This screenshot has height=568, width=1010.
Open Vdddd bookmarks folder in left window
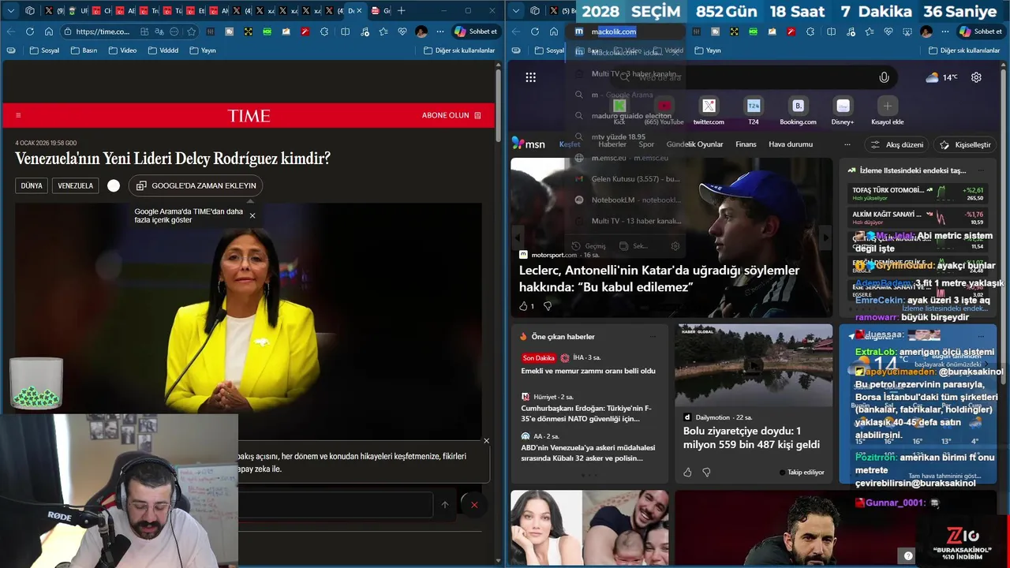163,50
